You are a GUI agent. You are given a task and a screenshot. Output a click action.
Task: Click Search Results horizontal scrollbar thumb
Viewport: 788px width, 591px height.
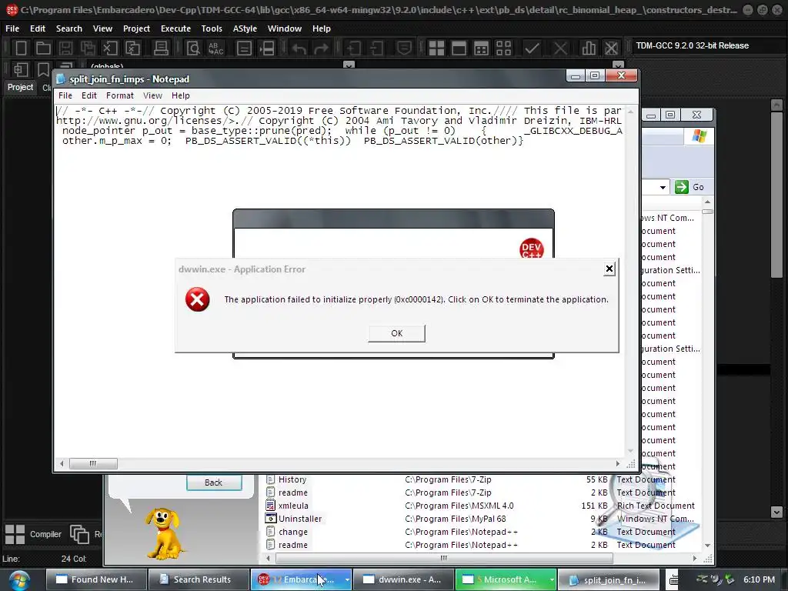click(x=444, y=558)
